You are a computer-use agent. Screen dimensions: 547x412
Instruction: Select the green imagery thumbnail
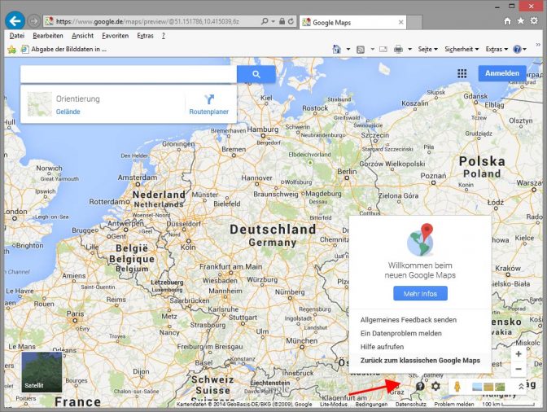coord(500,387)
